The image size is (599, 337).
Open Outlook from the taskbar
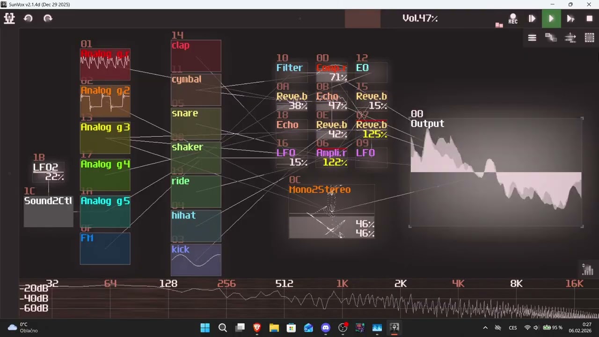pos(308,328)
